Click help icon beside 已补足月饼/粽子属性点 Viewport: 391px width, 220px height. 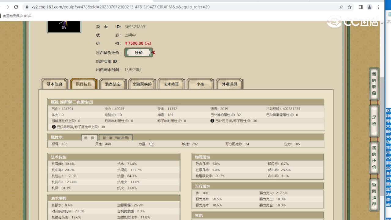[x=212, y=121]
